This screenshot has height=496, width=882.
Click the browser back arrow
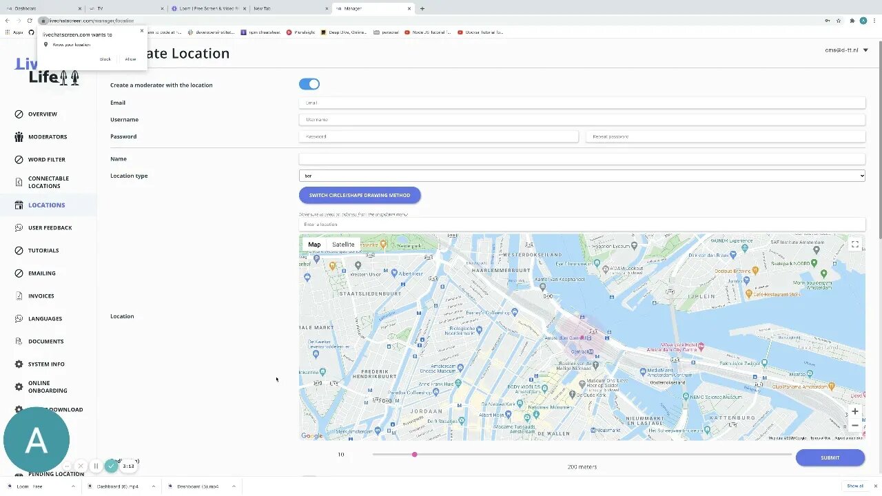tap(8, 21)
